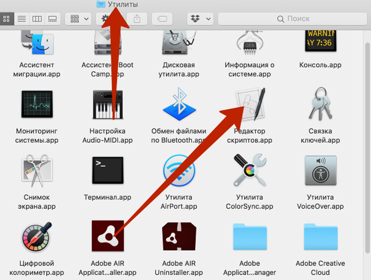Switch to column view mode

(37, 19)
